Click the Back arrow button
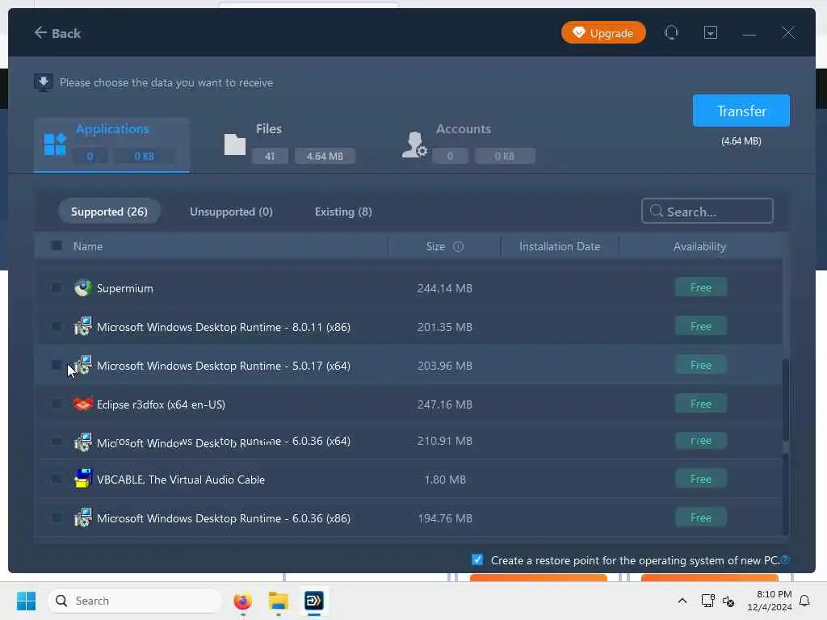The width and height of the screenshot is (827, 620). click(x=57, y=33)
